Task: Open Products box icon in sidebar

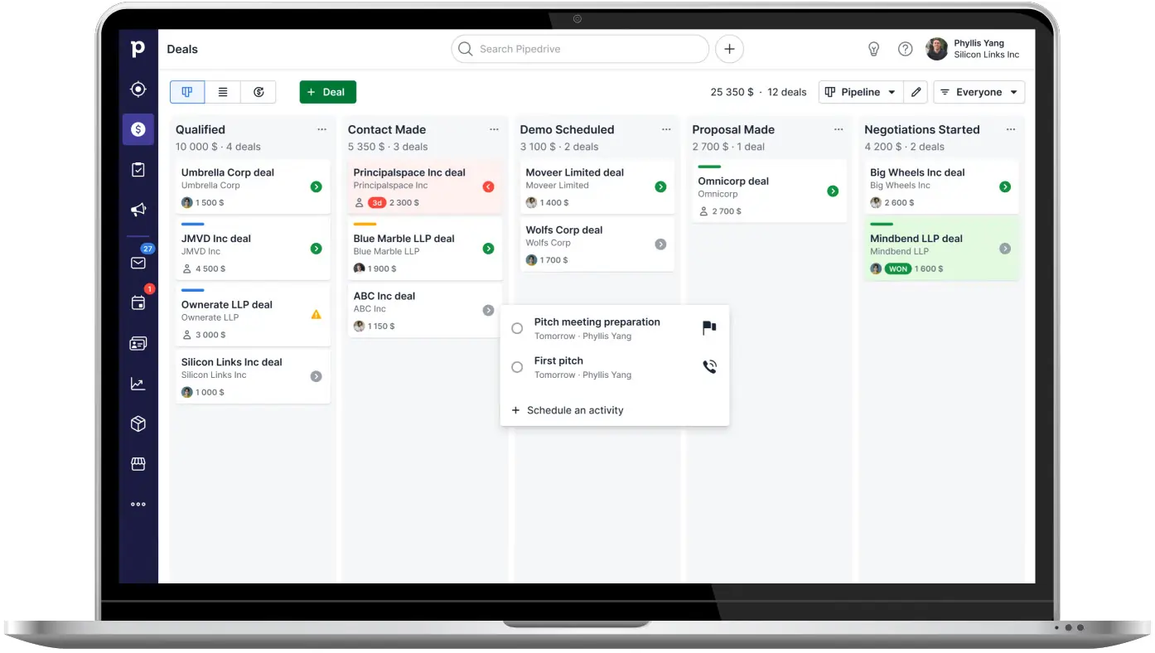Action: click(x=138, y=424)
